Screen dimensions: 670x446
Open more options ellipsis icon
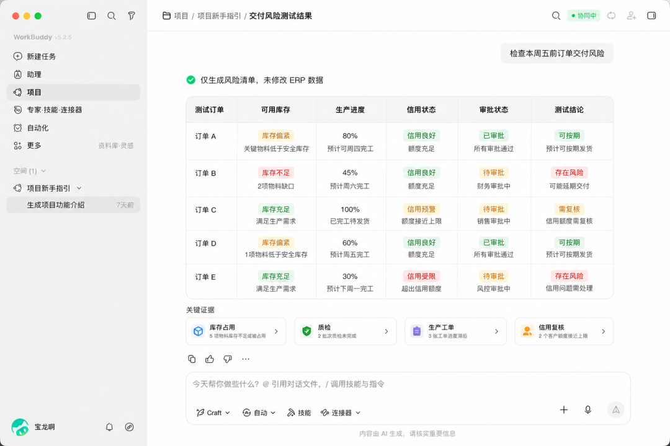coord(246,359)
